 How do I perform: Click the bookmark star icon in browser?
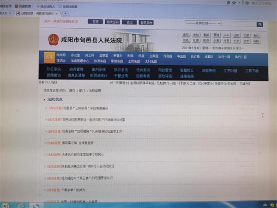tap(234, 3)
